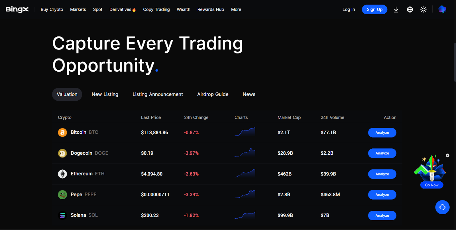Click Analyze for Dogecoin

[382, 153]
